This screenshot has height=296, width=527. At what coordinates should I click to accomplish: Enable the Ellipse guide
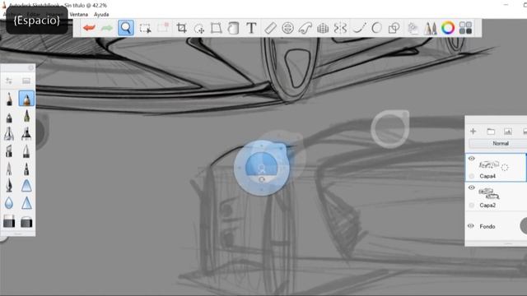click(287, 28)
